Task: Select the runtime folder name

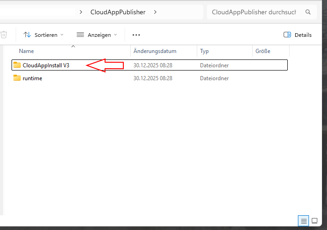Action: [x=32, y=78]
